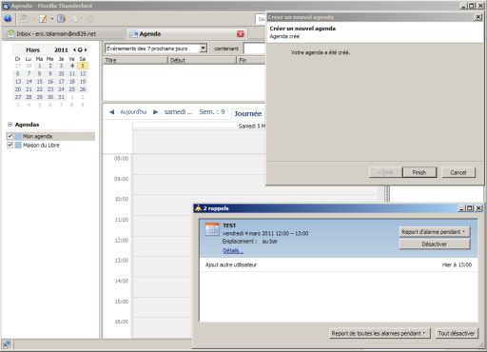Open the address book toolbar icon

point(61,19)
